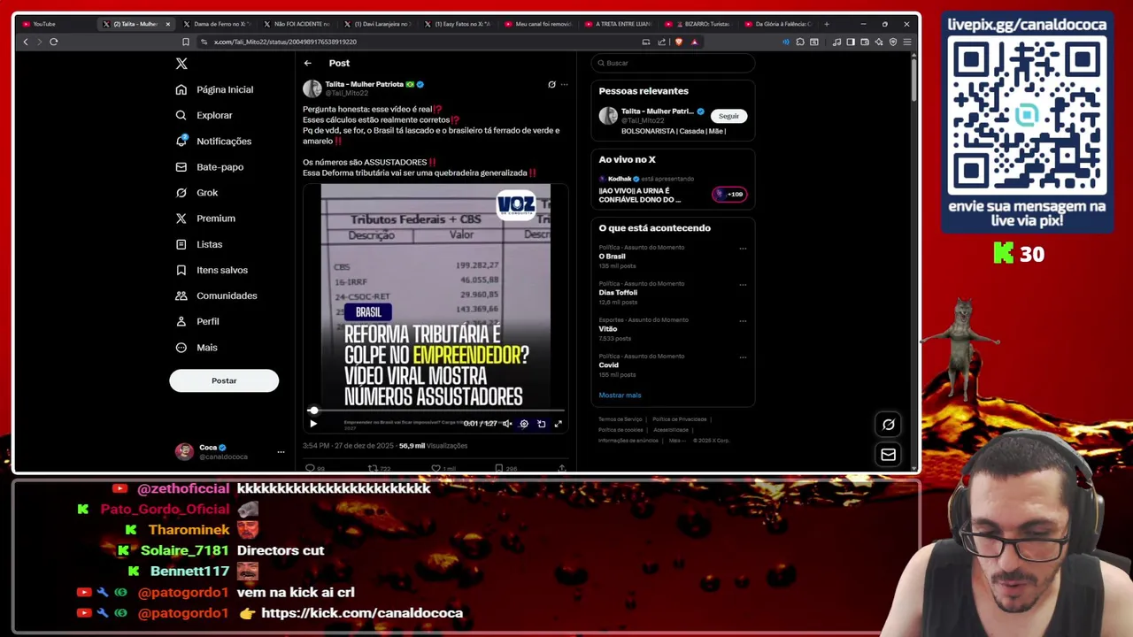Click the bookmark icon in address bar
The height and width of the screenshot is (637, 1133).
[185, 42]
